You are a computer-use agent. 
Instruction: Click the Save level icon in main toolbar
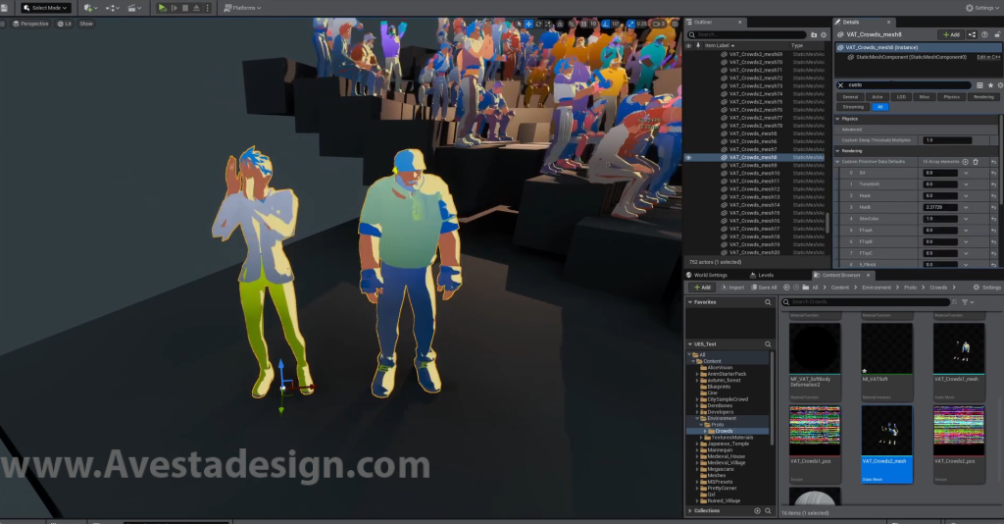point(5,8)
